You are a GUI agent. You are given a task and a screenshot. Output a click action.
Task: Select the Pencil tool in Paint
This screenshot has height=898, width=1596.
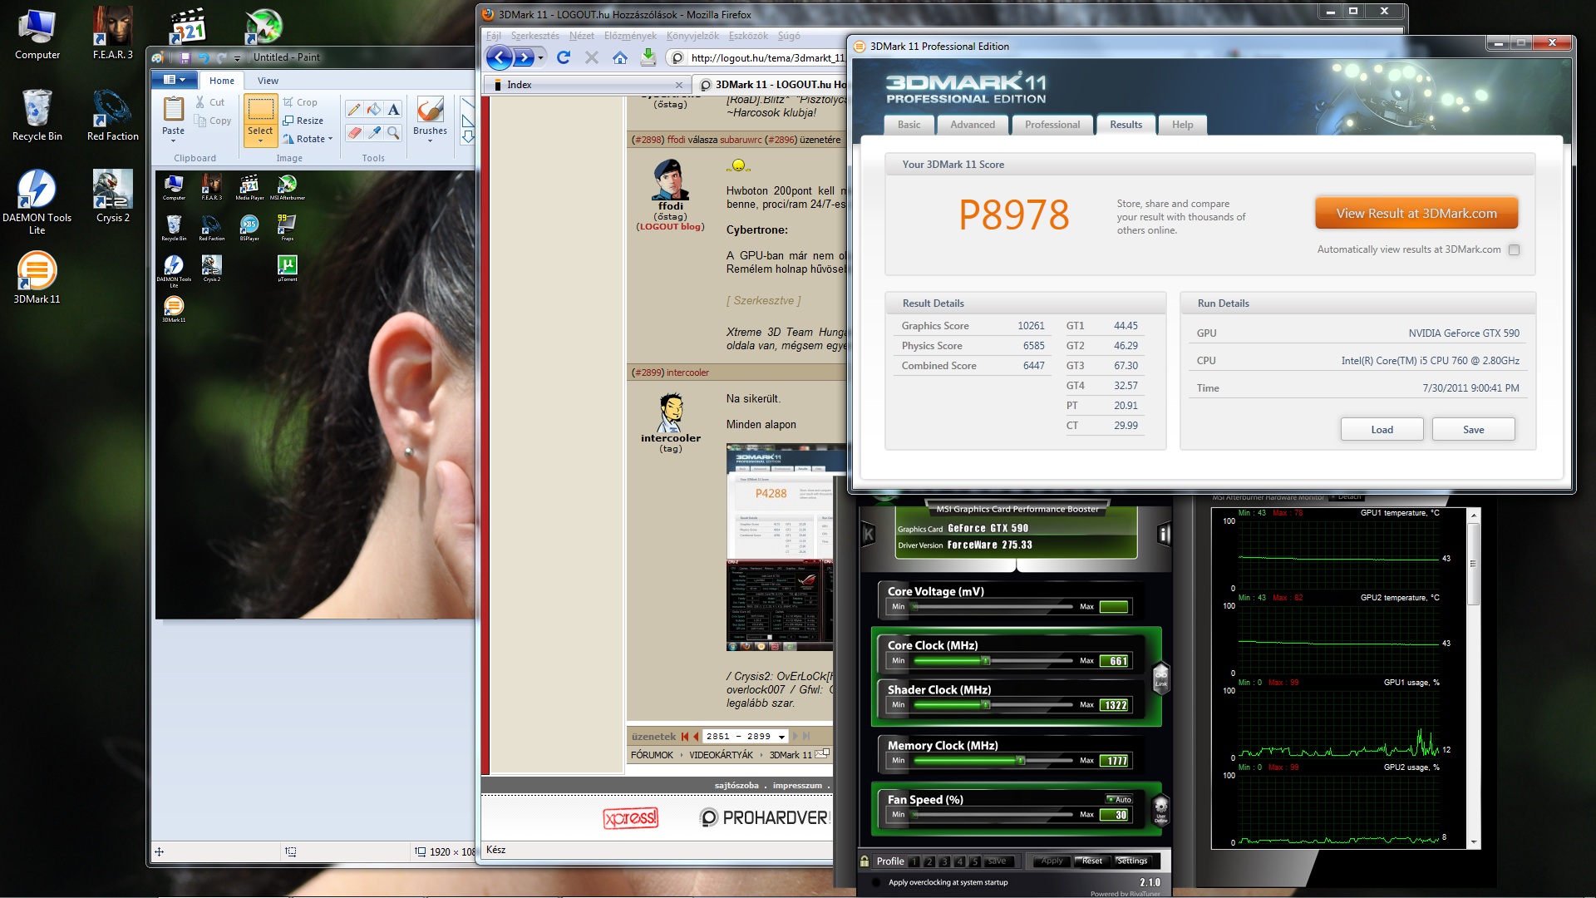click(354, 110)
